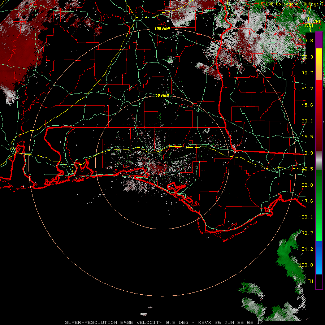Select the -32.0 scale value
Viewport: 325px width, 325px height.
306,185
